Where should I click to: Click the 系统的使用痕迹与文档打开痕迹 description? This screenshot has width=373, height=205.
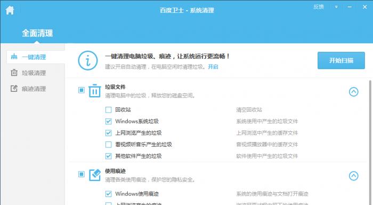point(272,194)
